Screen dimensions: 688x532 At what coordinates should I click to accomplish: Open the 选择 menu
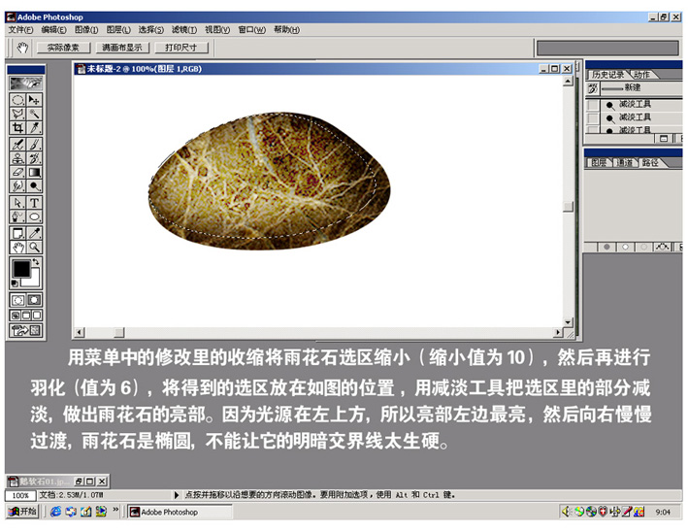[151, 30]
